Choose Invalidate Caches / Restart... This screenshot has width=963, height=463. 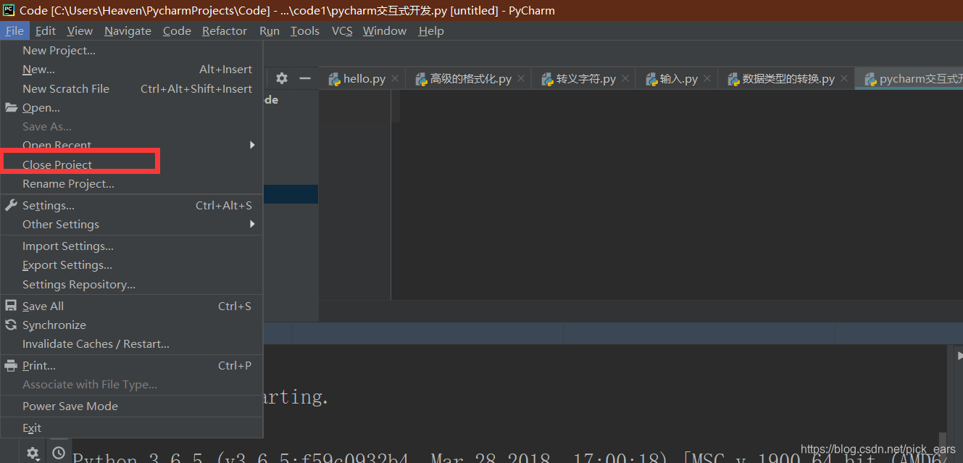click(131, 344)
